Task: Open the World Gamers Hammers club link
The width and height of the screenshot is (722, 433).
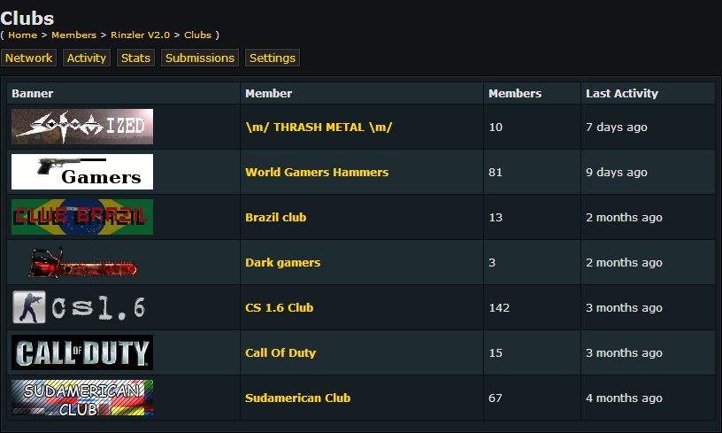Action: click(317, 173)
